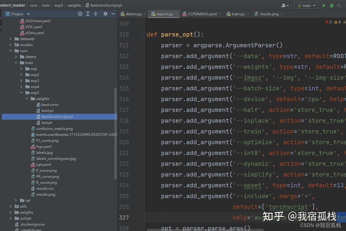This screenshot has height=231, width=346.
Task: Fold the parse_opt function at gutter
Action: [144, 35]
